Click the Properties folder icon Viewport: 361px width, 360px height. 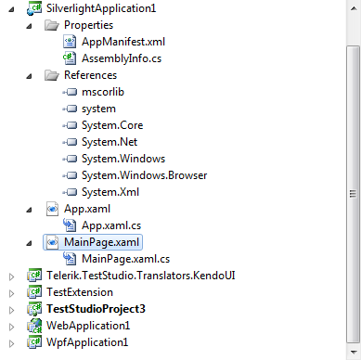click(x=52, y=25)
